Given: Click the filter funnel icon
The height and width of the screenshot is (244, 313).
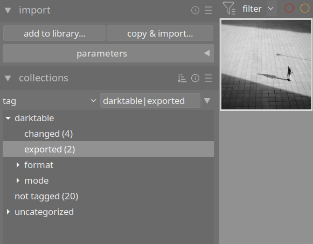Looking at the screenshot, I should pyautogui.click(x=229, y=8).
